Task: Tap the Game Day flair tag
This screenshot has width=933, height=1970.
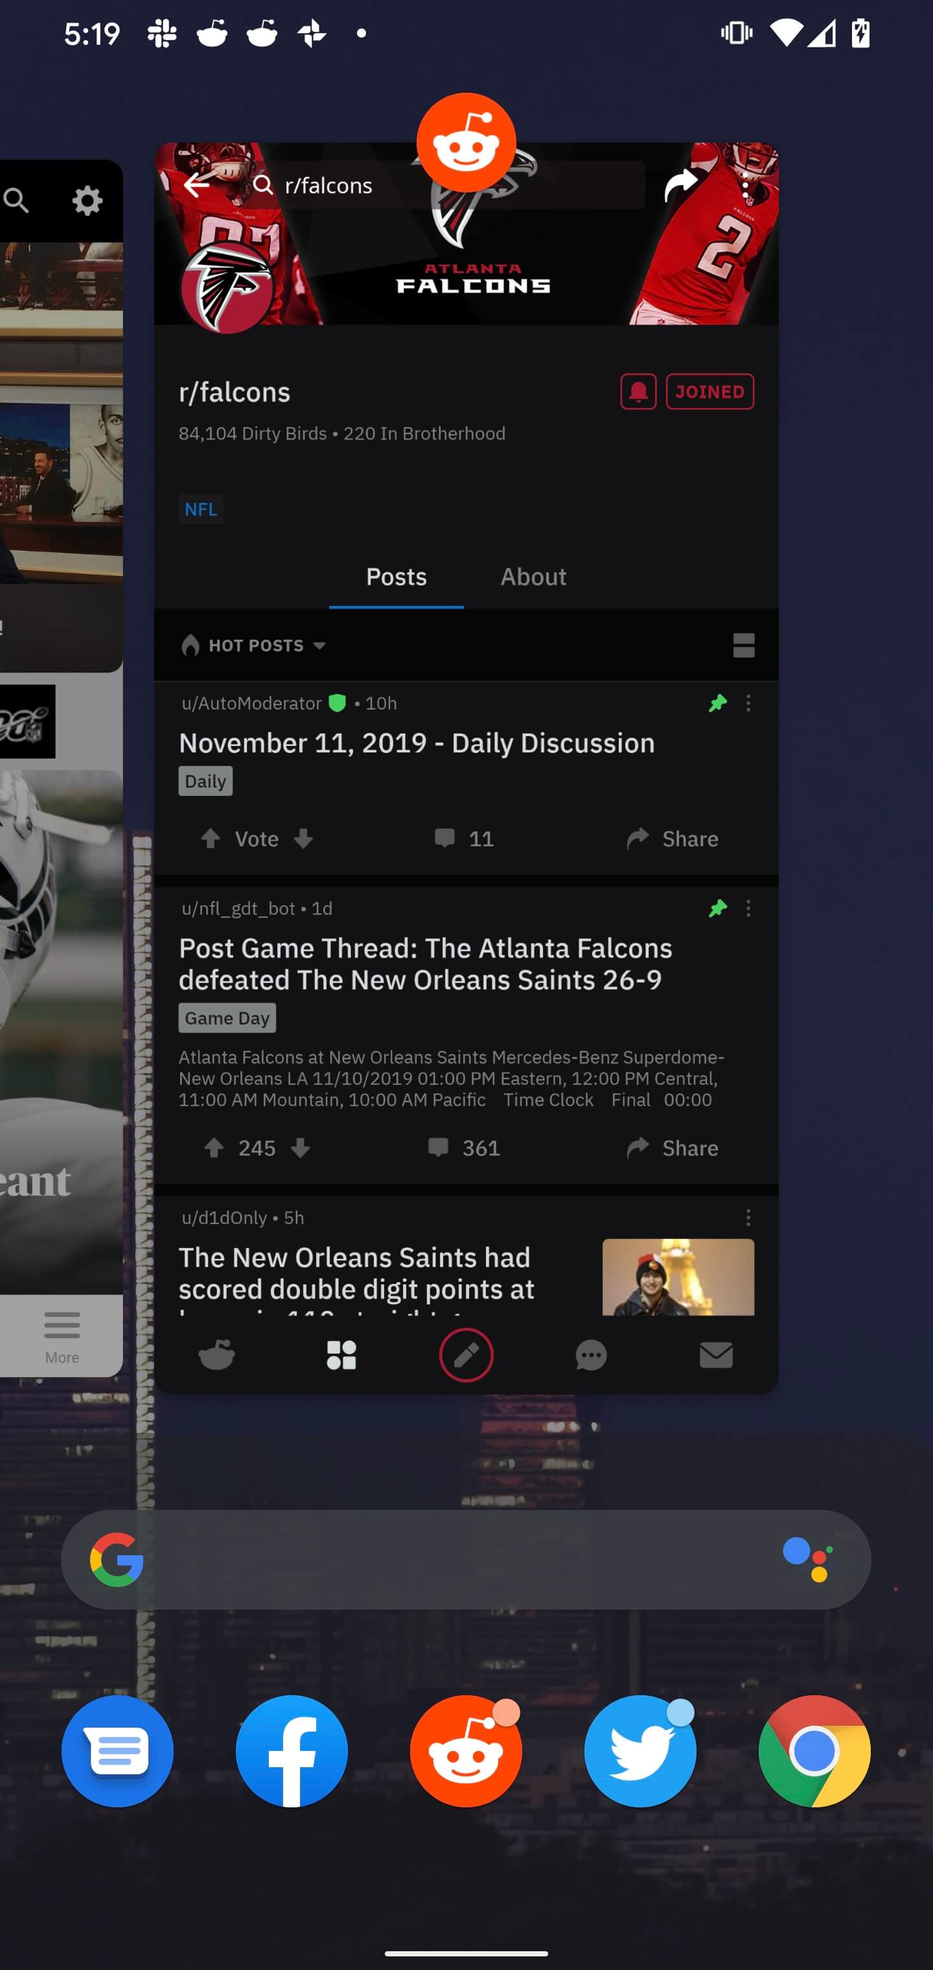Action: click(x=227, y=1018)
